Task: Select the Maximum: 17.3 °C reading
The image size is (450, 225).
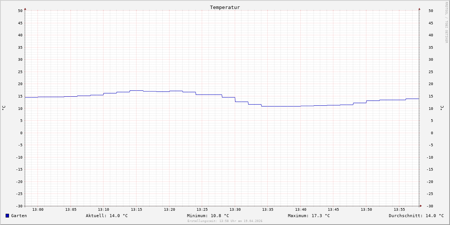Action: coord(309,216)
